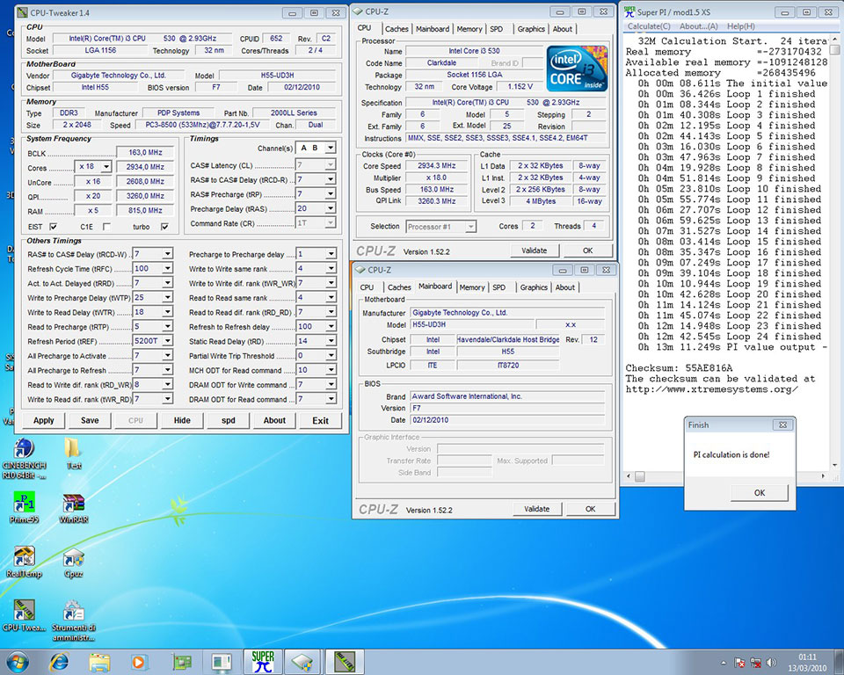Image resolution: width=844 pixels, height=675 pixels.
Task: Launch Internet Explorer from the taskbar
Action: [59, 662]
